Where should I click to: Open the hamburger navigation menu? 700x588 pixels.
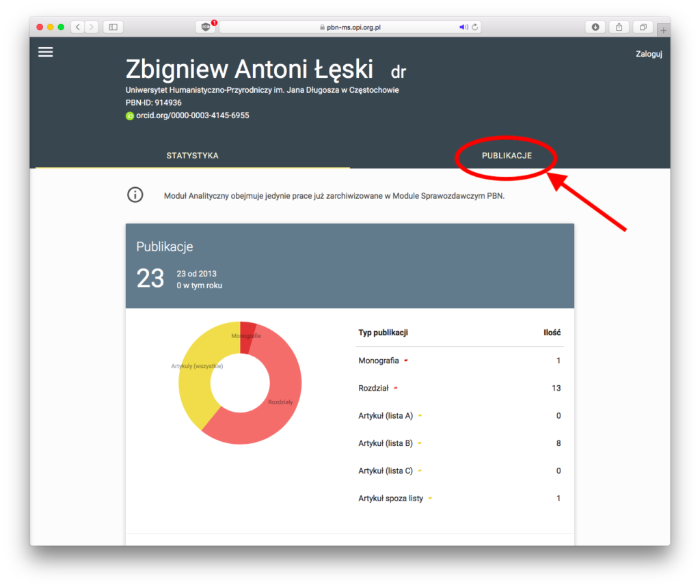tap(46, 52)
